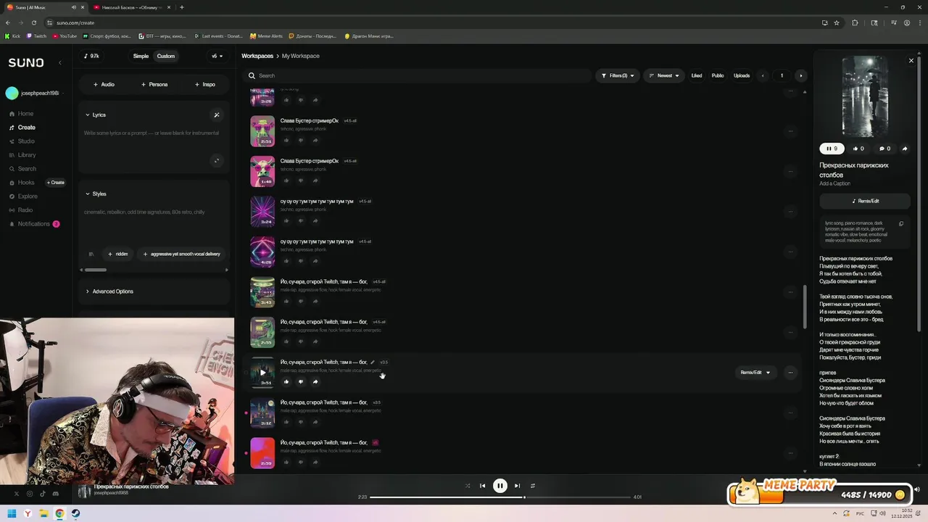Go to the Workspaces breadcrumb
Screen dimensions: 928x522
coord(257,56)
